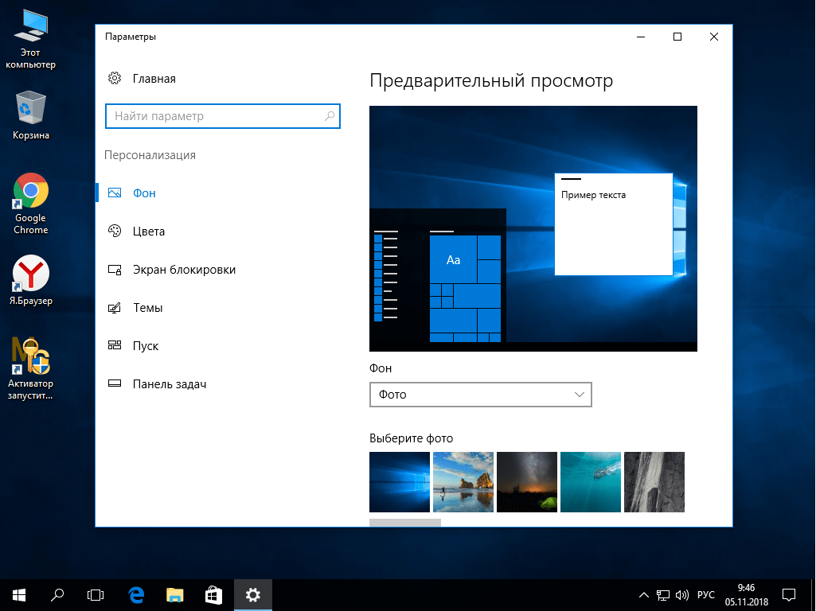Open the Фон type dropdown showing Фото
Viewport: 816px width, 611px height.
[480, 394]
